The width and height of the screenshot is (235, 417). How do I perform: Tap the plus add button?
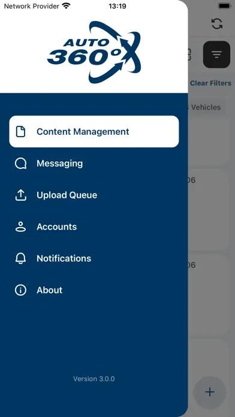tap(210, 392)
